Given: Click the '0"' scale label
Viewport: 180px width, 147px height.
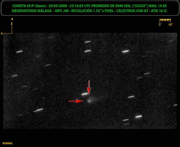Looking at the screenshot, I should pyautogui.click(x=160, y=24).
